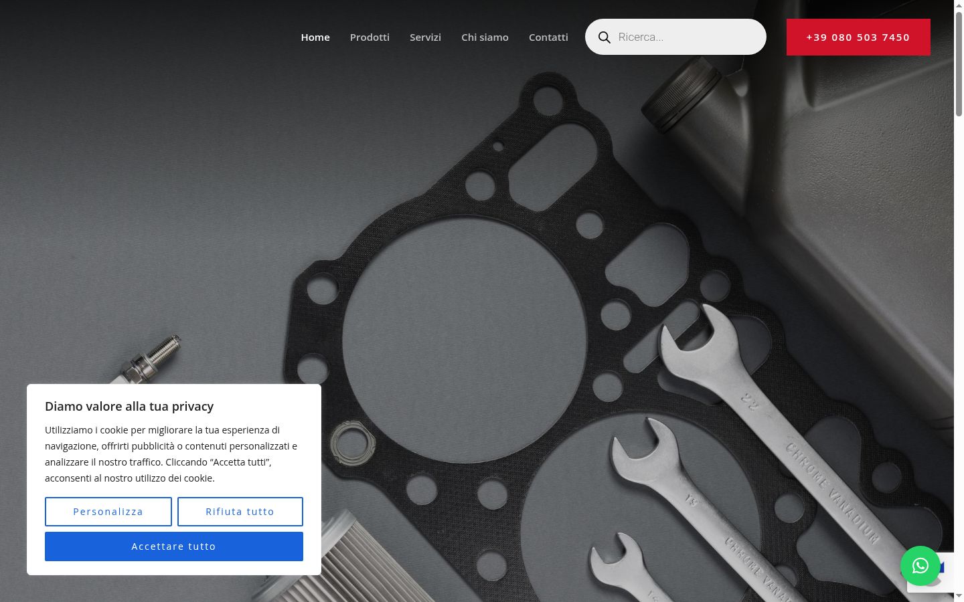The width and height of the screenshot is (964, 602).
Task: Click the magnifier search icon
Action: point(604,37)
